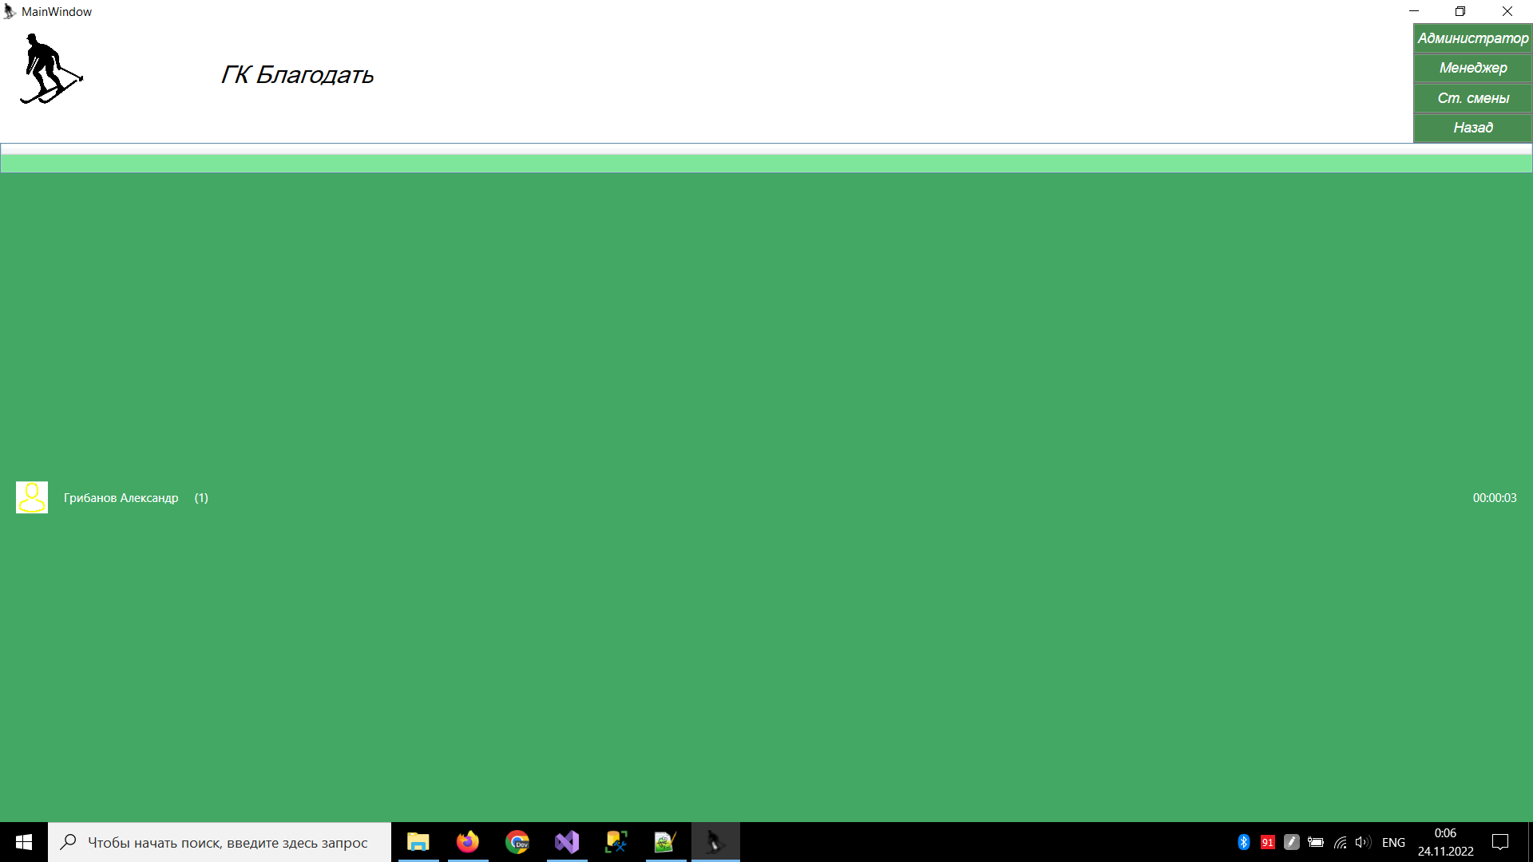Launch Firefox from the taskbar
This screenshot has height=862, width=1533.
pos(468,842)
